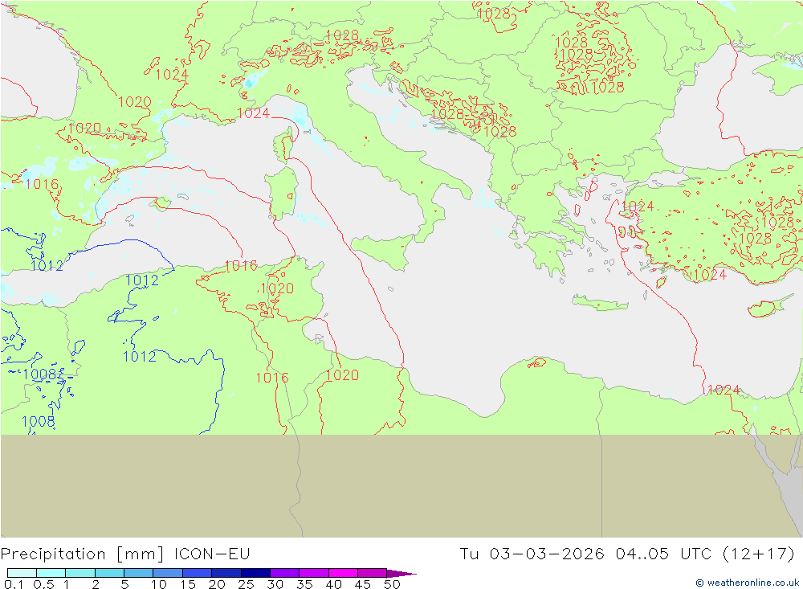Click the red 1020 label in western Libya
Viewport: 803px width, 589px height.
click(342, 375)
